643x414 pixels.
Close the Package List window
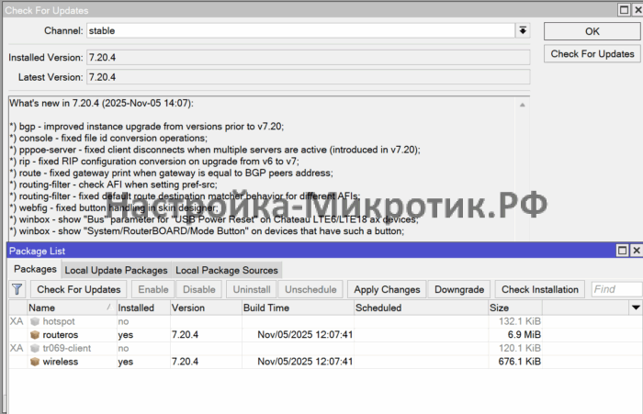(635, 250)
